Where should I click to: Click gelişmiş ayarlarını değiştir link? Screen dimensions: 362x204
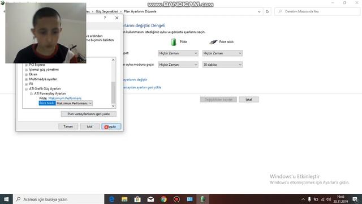135,79
